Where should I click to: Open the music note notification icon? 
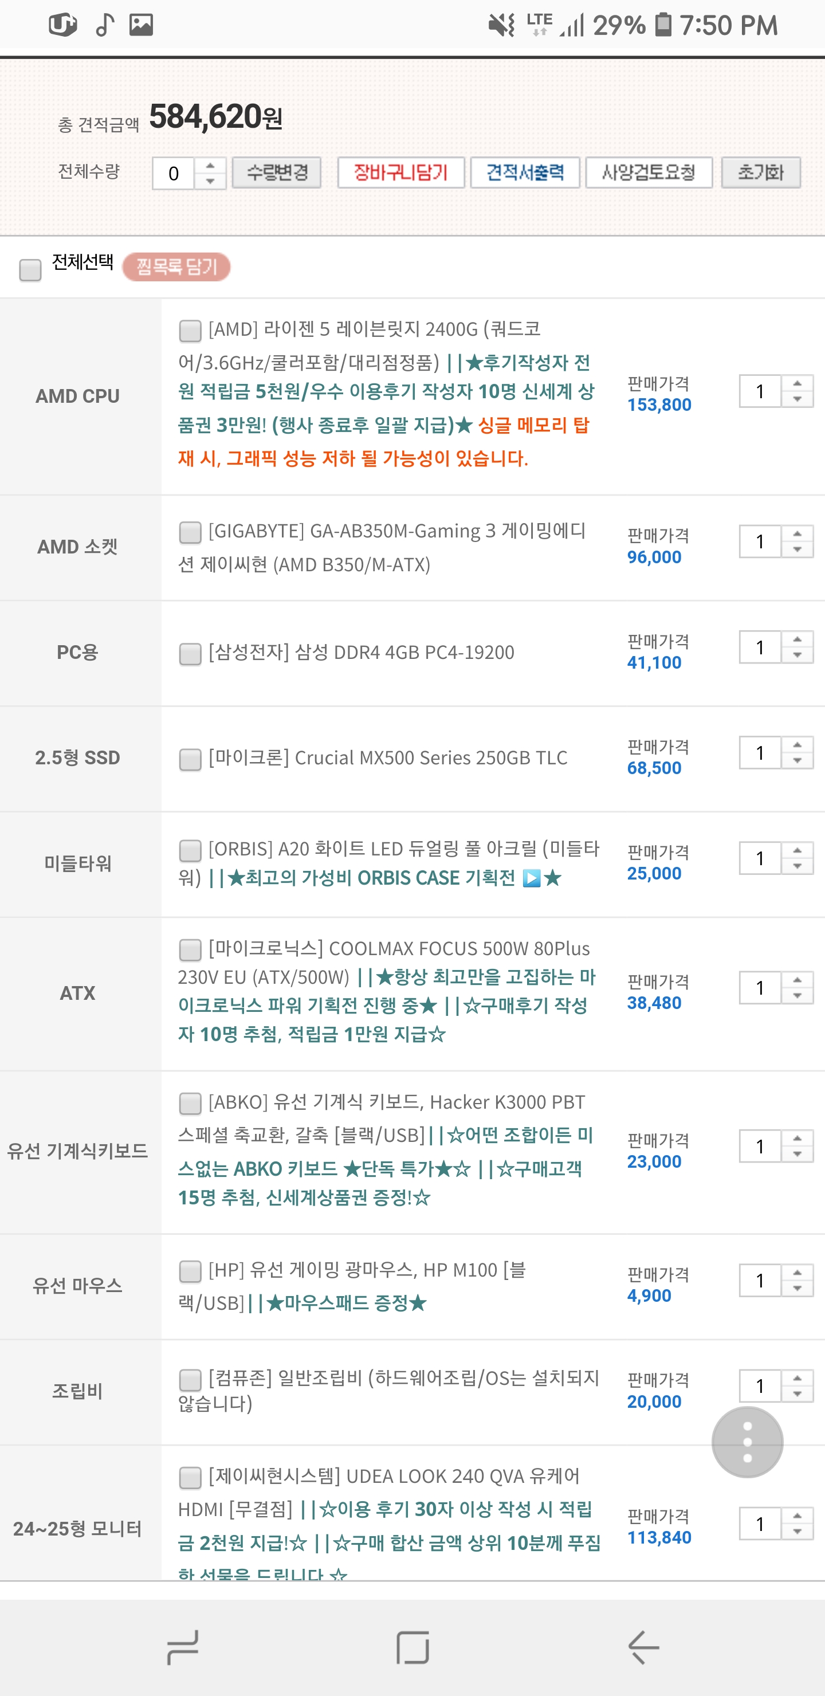tap(105, 25)
